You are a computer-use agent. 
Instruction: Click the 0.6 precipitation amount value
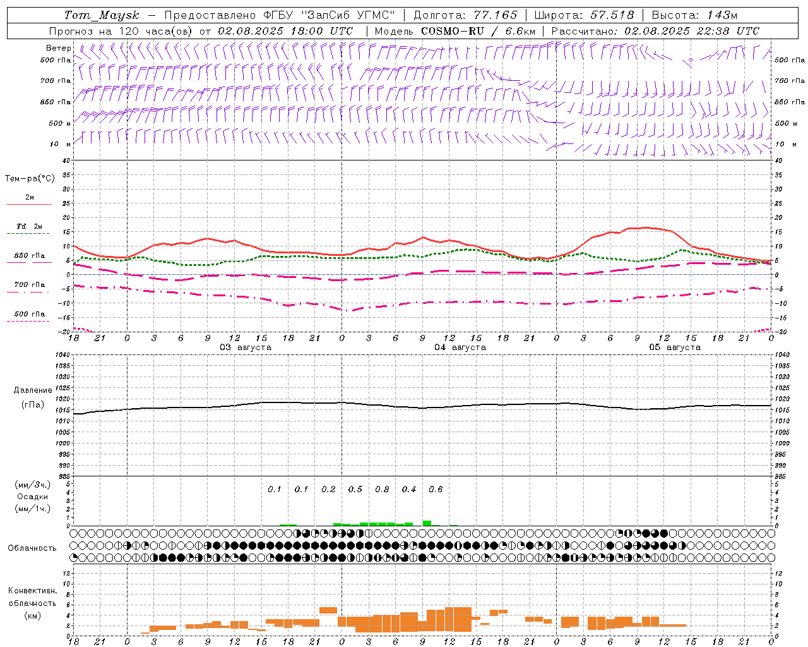436,490
